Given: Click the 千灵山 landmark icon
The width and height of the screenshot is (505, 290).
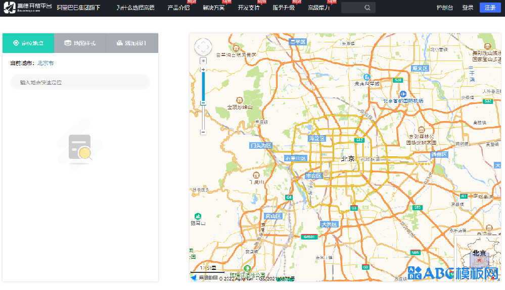Looking at the screenshot, I should pos(256,175).
